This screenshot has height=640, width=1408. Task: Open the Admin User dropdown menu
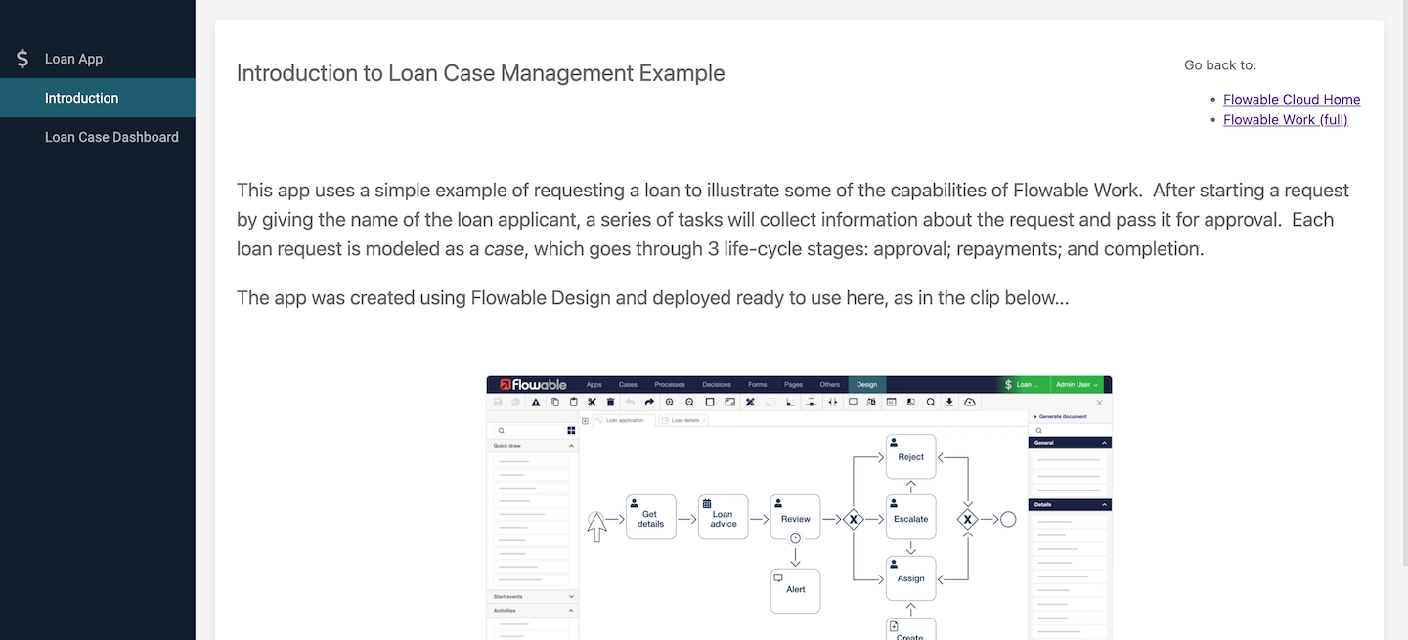point(1077,385)
